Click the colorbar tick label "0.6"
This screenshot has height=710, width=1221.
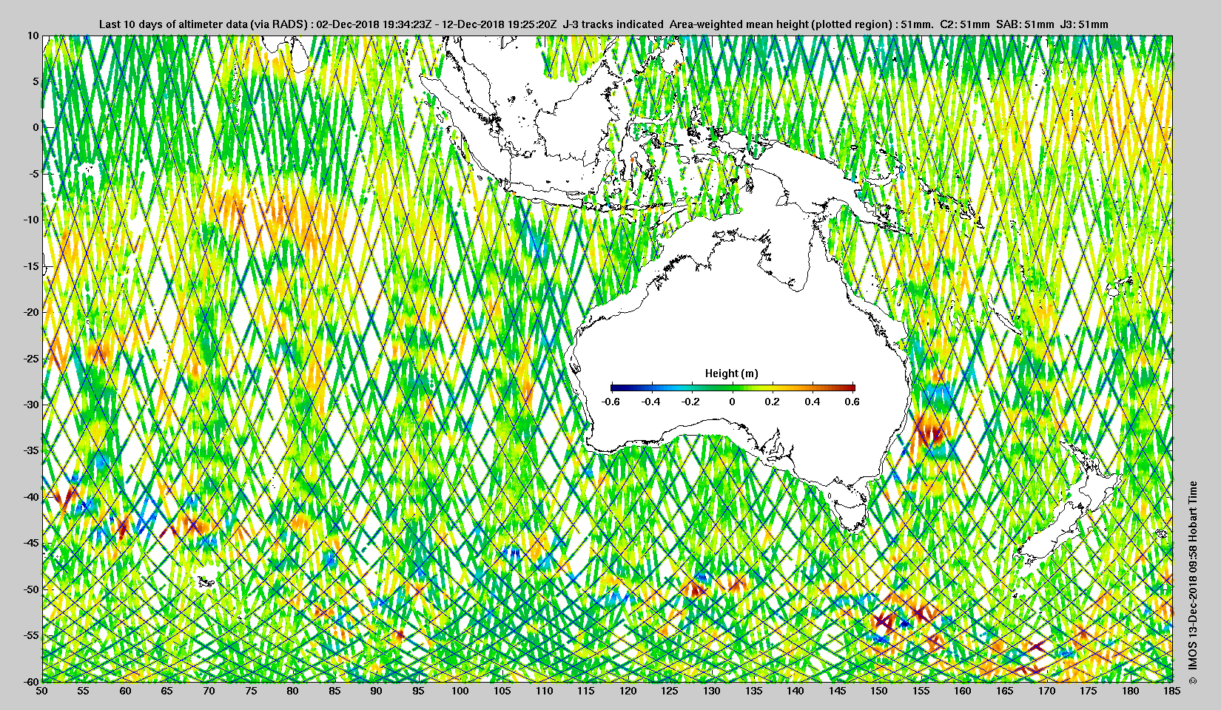tap(852, 402)
